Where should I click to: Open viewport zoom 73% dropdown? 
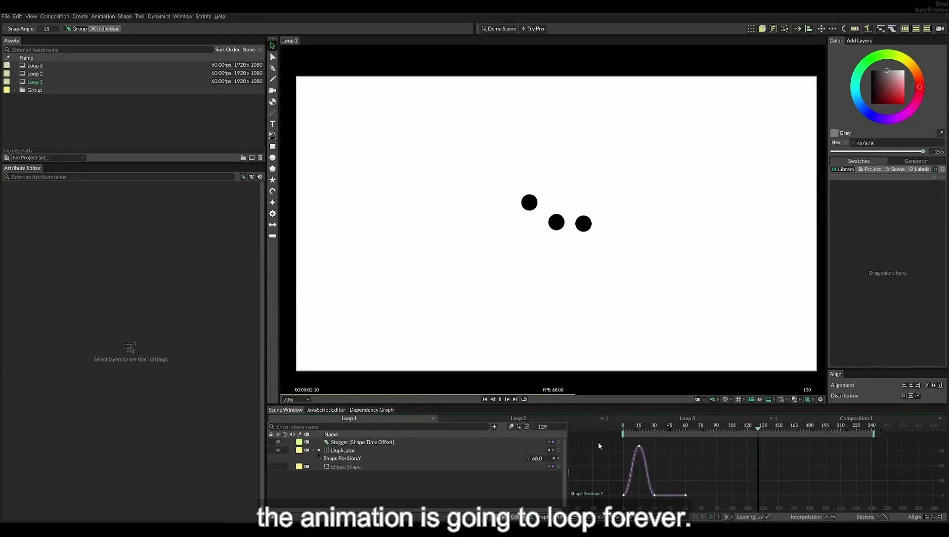(x=296, y=400)
